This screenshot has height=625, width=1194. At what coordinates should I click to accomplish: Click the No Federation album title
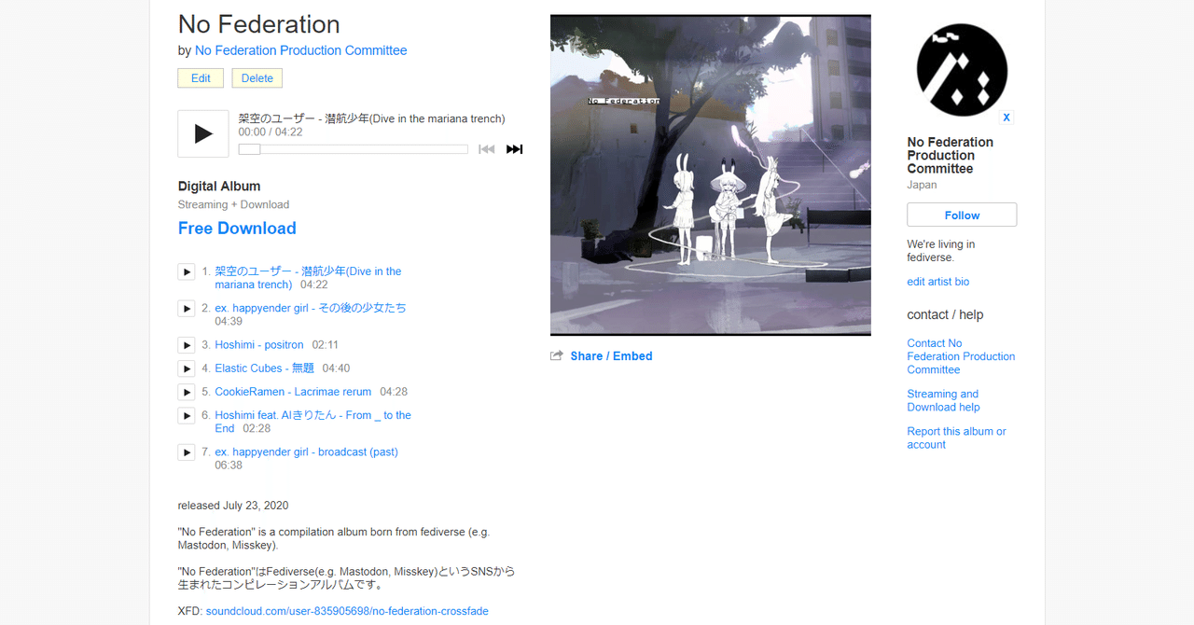(259, 24)
